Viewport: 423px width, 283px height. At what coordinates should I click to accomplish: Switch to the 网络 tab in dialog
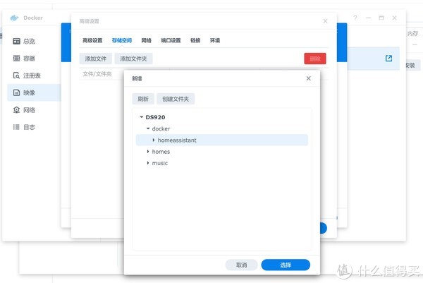(146, 40)
